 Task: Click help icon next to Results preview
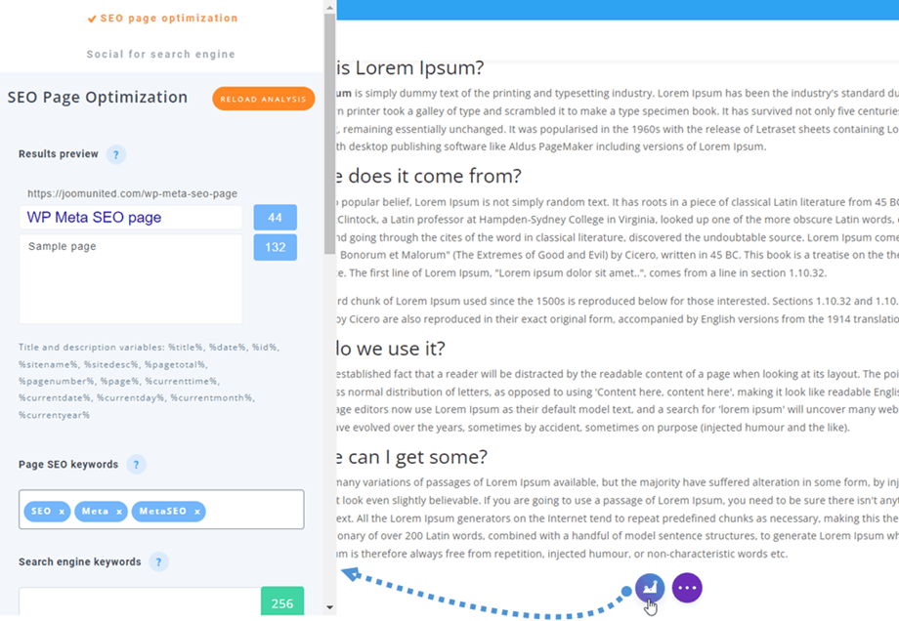(115, 154)
